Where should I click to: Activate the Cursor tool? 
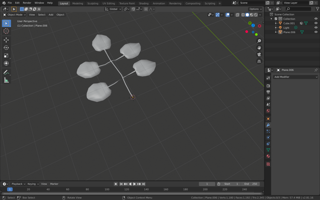click(x=6, y=31)
